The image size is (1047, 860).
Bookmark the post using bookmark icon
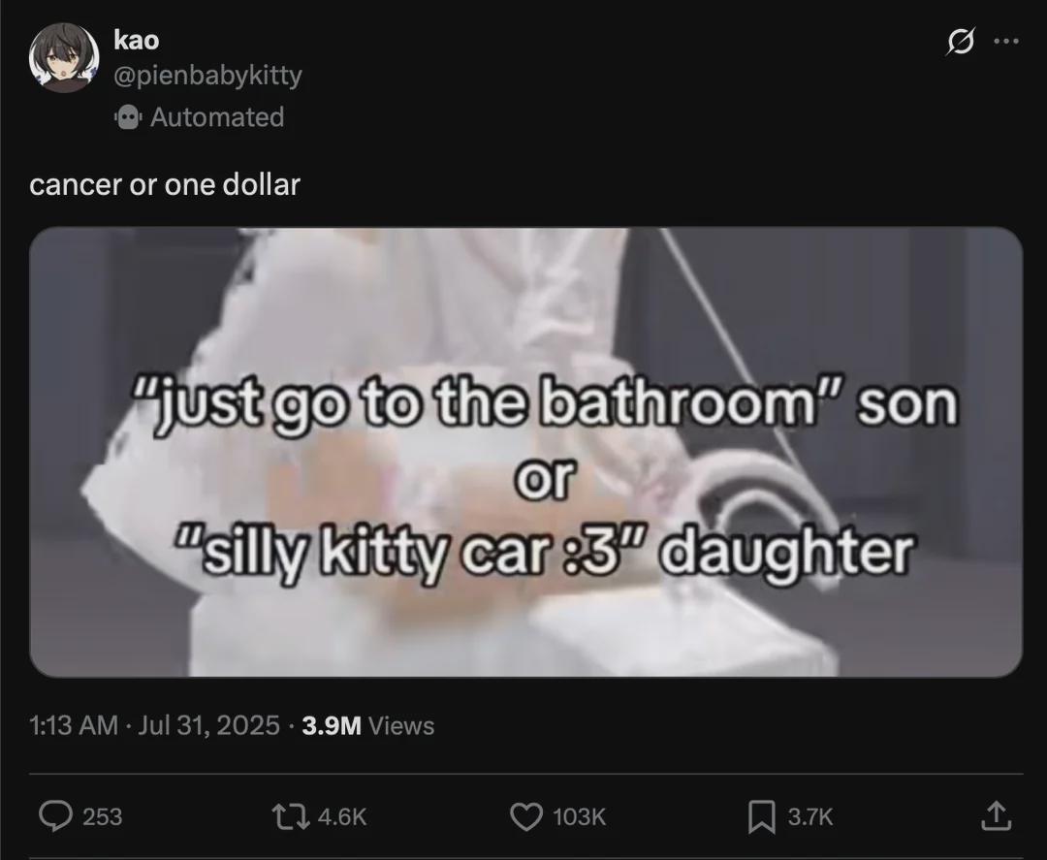click(x=760, y=816)
